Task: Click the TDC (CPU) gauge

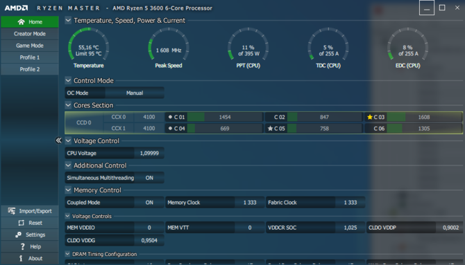Action: [328, 48]
